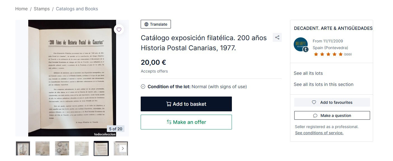Click the seller's Decadent logo avatar

(301, 44)
